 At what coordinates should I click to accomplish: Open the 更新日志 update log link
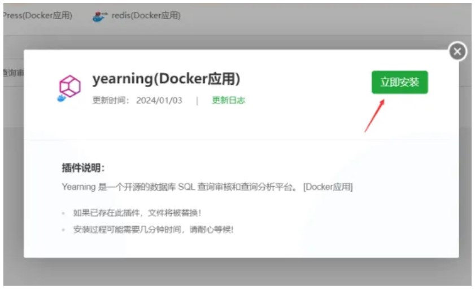pyautogui.click(x=228, y=100)
